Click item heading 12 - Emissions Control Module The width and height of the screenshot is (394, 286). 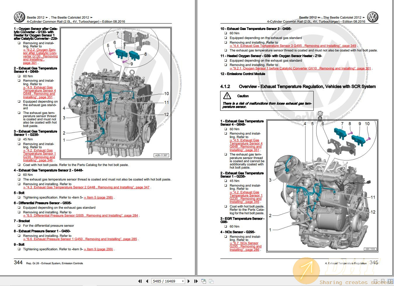(x=243, y=74)
